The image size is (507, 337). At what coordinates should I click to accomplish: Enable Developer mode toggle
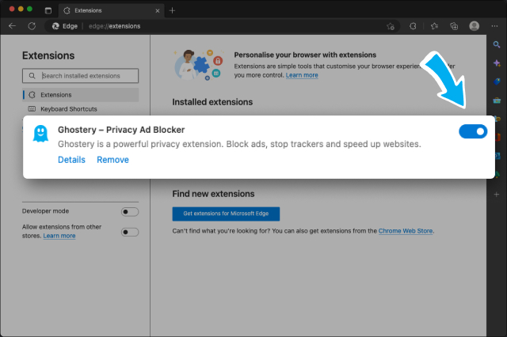coord(129,212)
